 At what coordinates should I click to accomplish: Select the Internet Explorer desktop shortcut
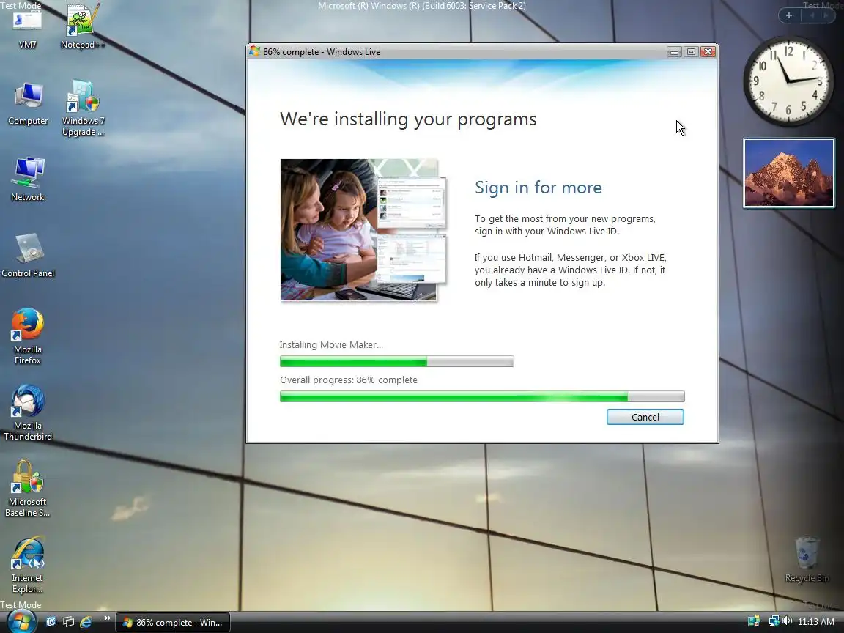(27, 565)
